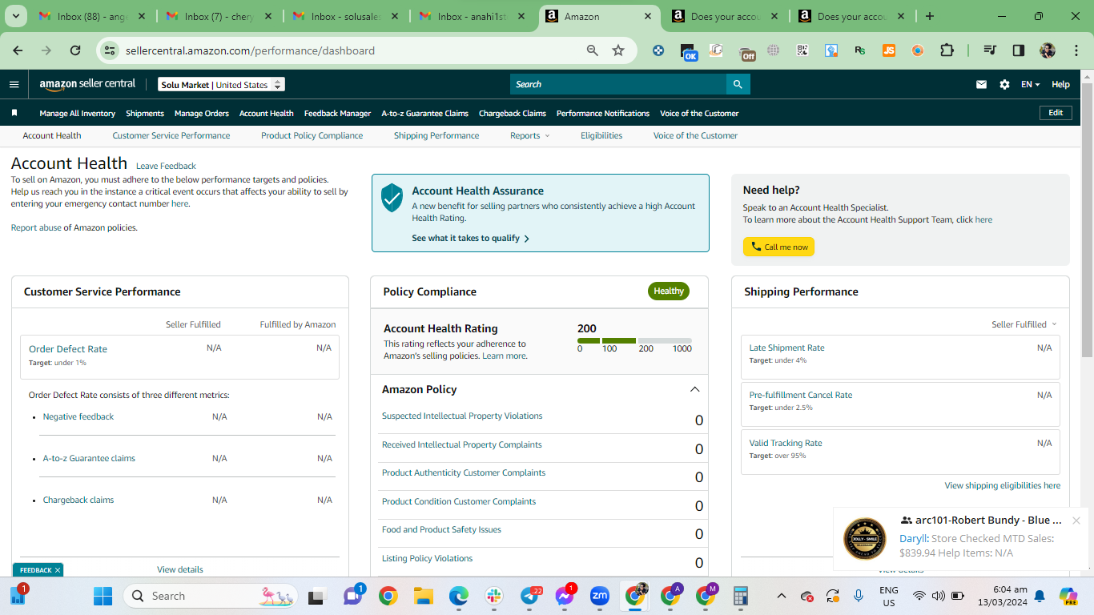
Task: Open Telegram from the taskbar
Action: [x=529, y=596]
